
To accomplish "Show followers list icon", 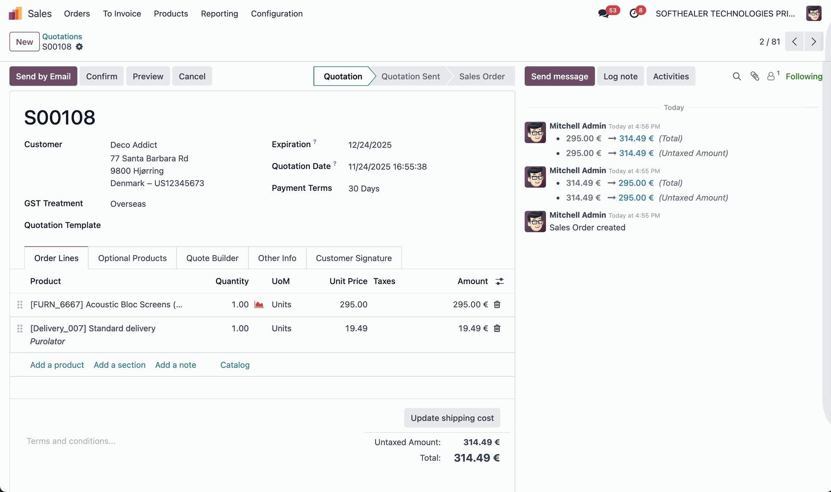I will tap(771, 76).
